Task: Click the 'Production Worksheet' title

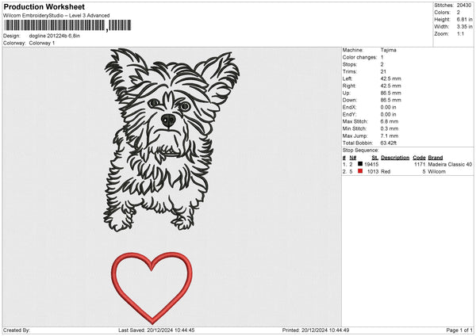Action: click(x=44, y=6)
